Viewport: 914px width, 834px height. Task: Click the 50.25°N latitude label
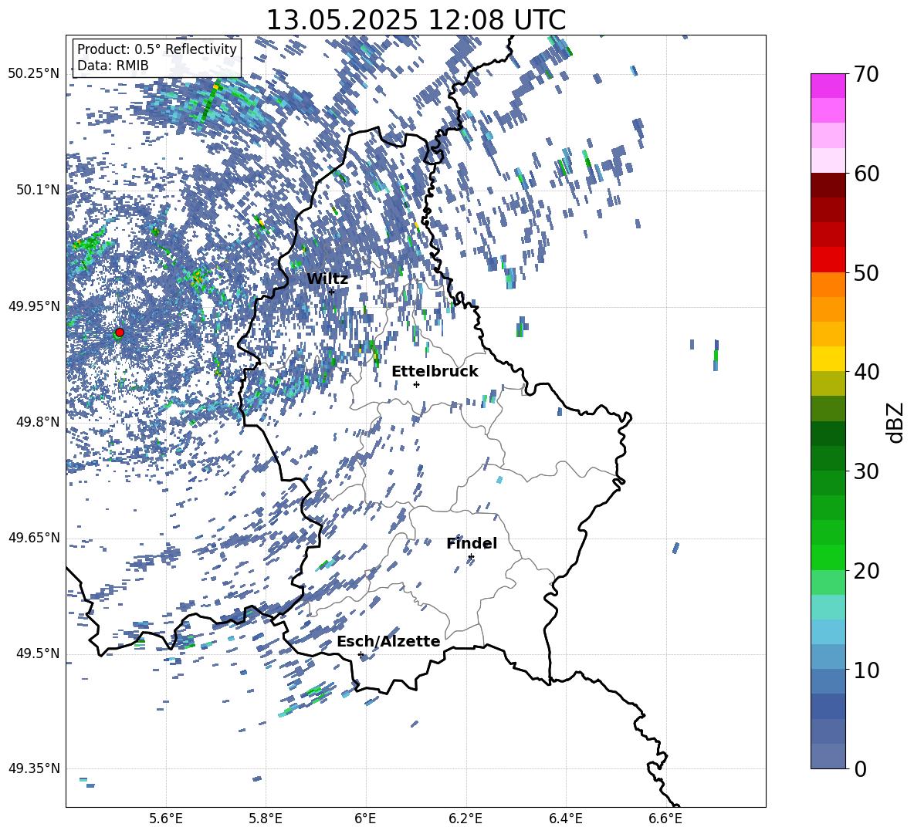(x=34, y=74)
